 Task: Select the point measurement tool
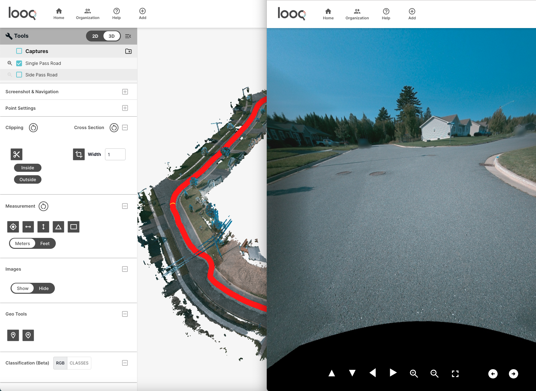pos(13,227)
